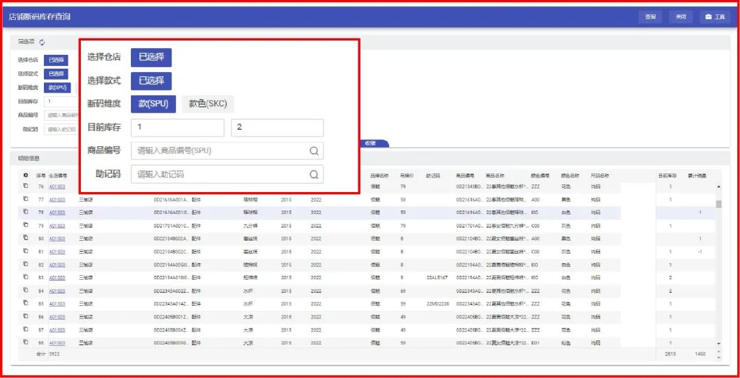Click the down stepper arrow in totals row
The image size is (740, 378).
tap(719, 357)
